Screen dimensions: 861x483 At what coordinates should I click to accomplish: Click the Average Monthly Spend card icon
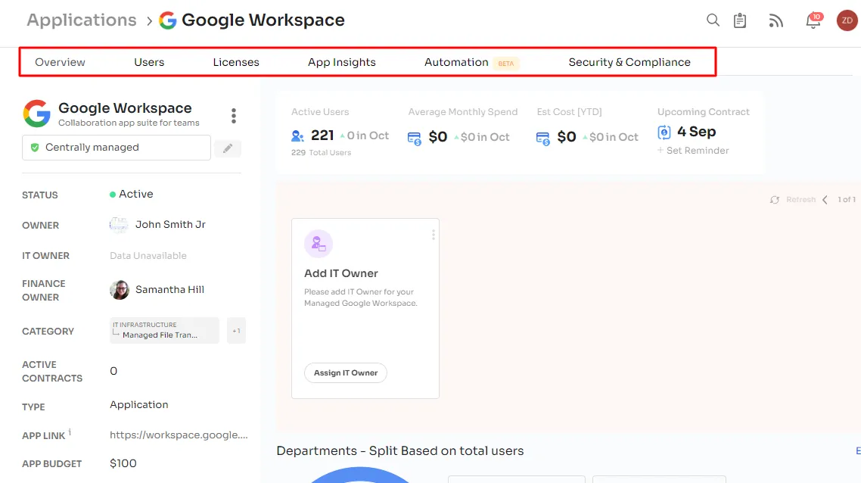pos(415,138)
